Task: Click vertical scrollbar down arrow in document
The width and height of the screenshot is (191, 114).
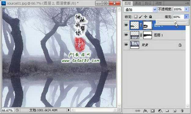Action: click(119, 105)
